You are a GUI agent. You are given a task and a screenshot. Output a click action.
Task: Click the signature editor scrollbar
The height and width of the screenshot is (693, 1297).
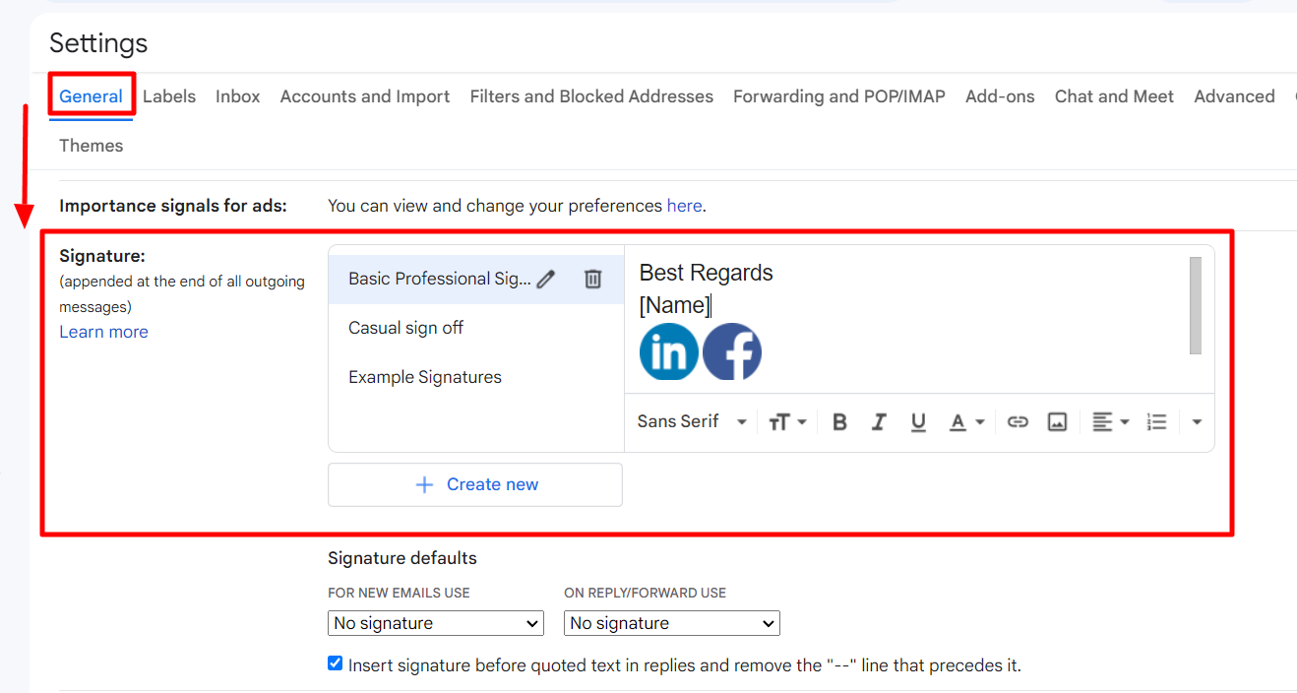[x=1196, y=305]
